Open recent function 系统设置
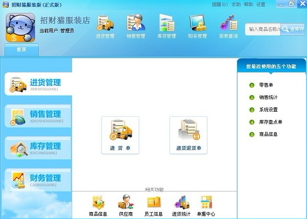Screen dimensions: 307x219 click(268, 110)
